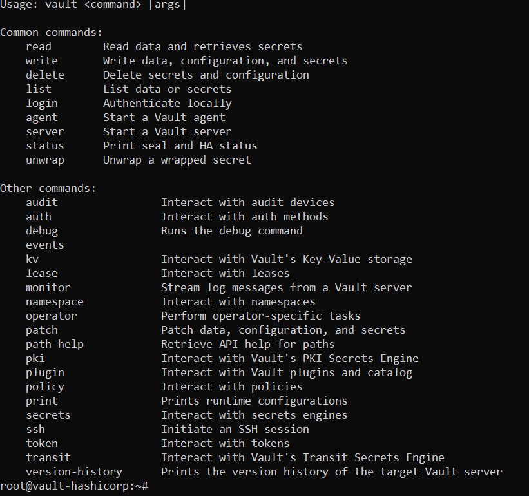Click the 'pki' command name
The image size is (529, 496).
tap(35, 358)
